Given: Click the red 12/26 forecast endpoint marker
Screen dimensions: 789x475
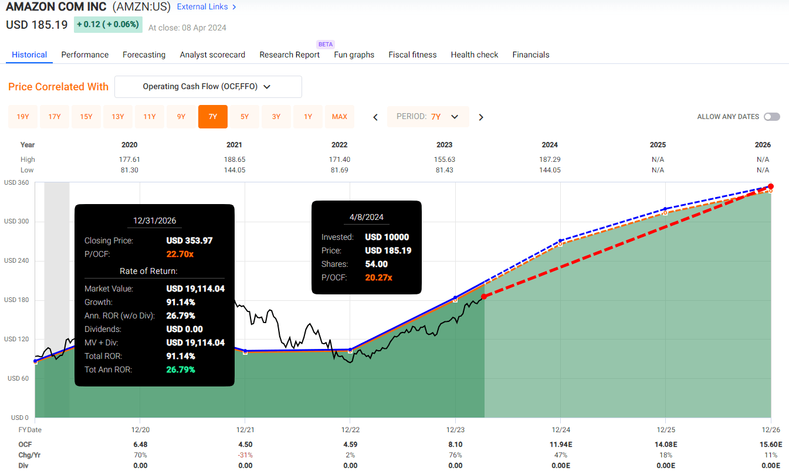Looking at the screenshot, I should 771,186.
